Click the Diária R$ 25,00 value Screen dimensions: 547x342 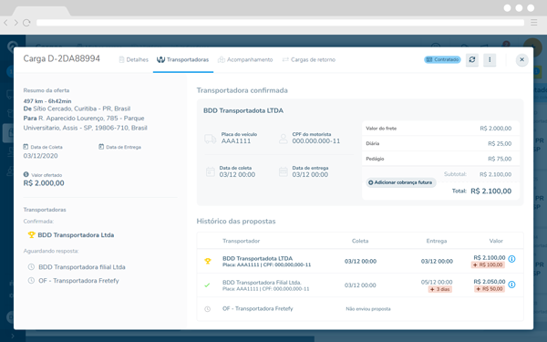pos(500,144)
